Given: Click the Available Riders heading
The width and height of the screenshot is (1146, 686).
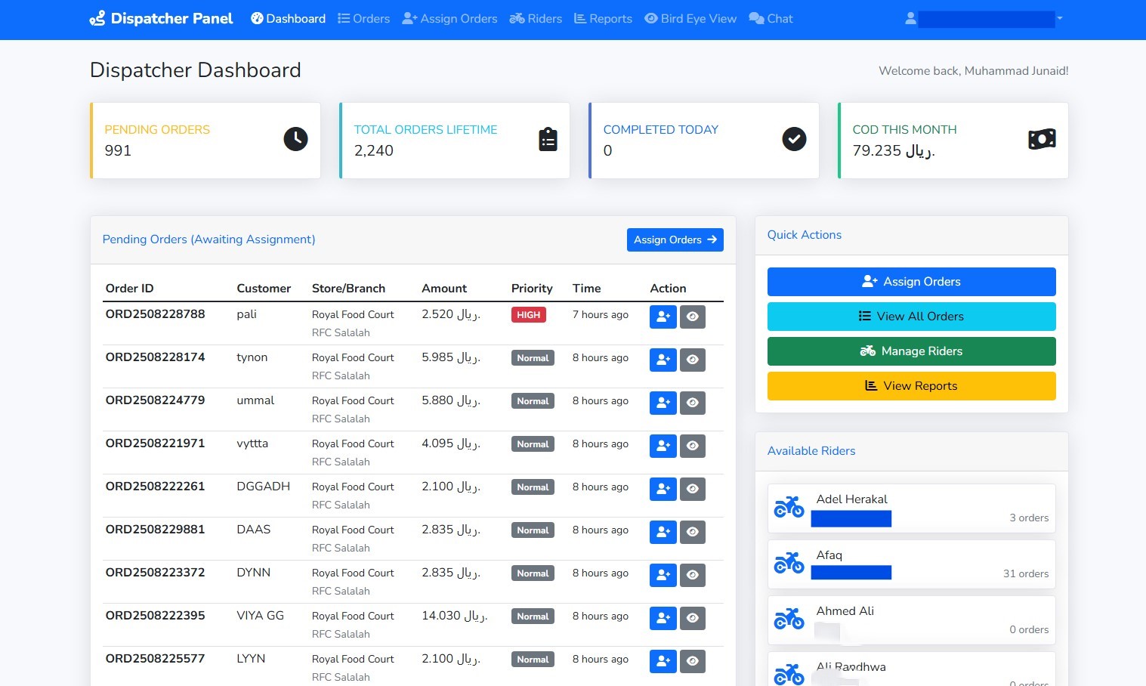Looking at the screenshot, I should click(x=811, y=451).
